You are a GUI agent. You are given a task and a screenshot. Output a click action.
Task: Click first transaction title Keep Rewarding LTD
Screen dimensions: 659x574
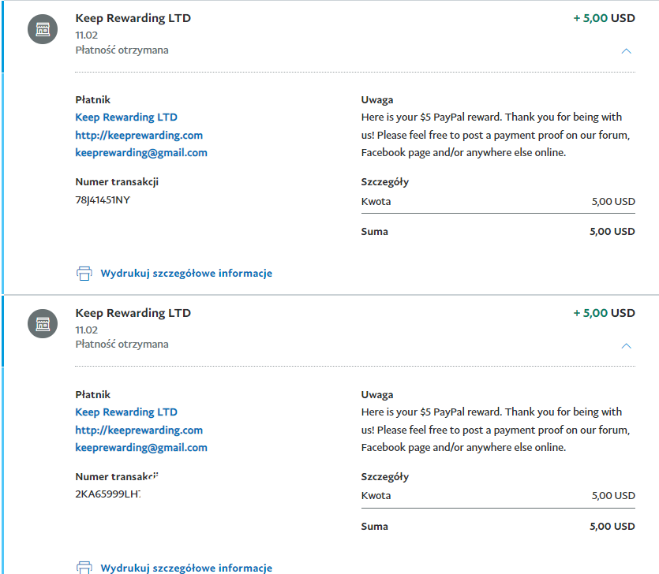[x=133, y=18]
